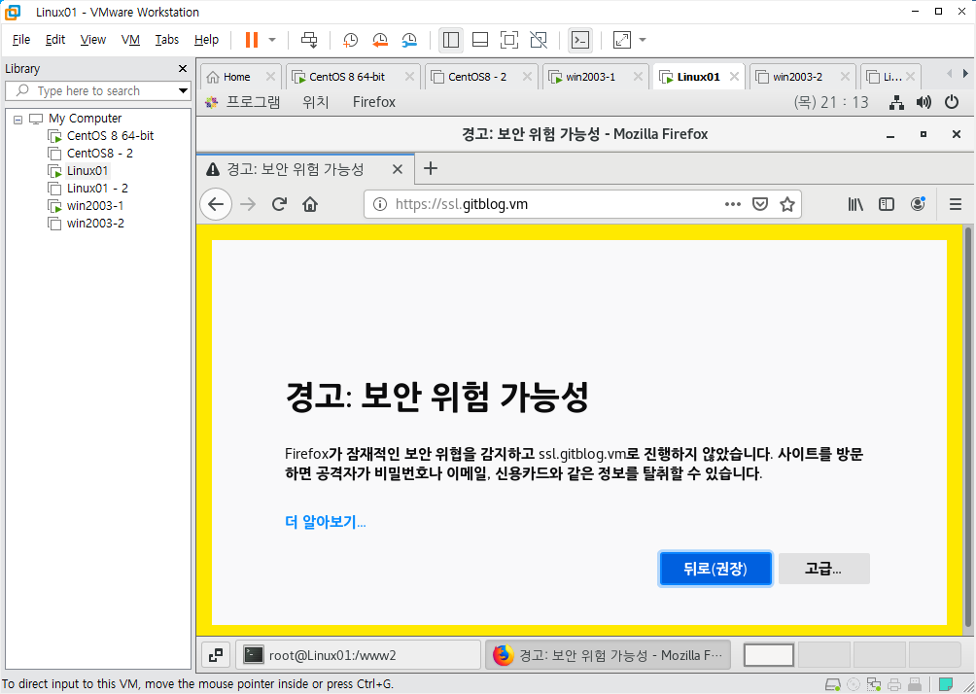Click the 고급 advanced button
The image size is (976, 694).
coord(823,569)
